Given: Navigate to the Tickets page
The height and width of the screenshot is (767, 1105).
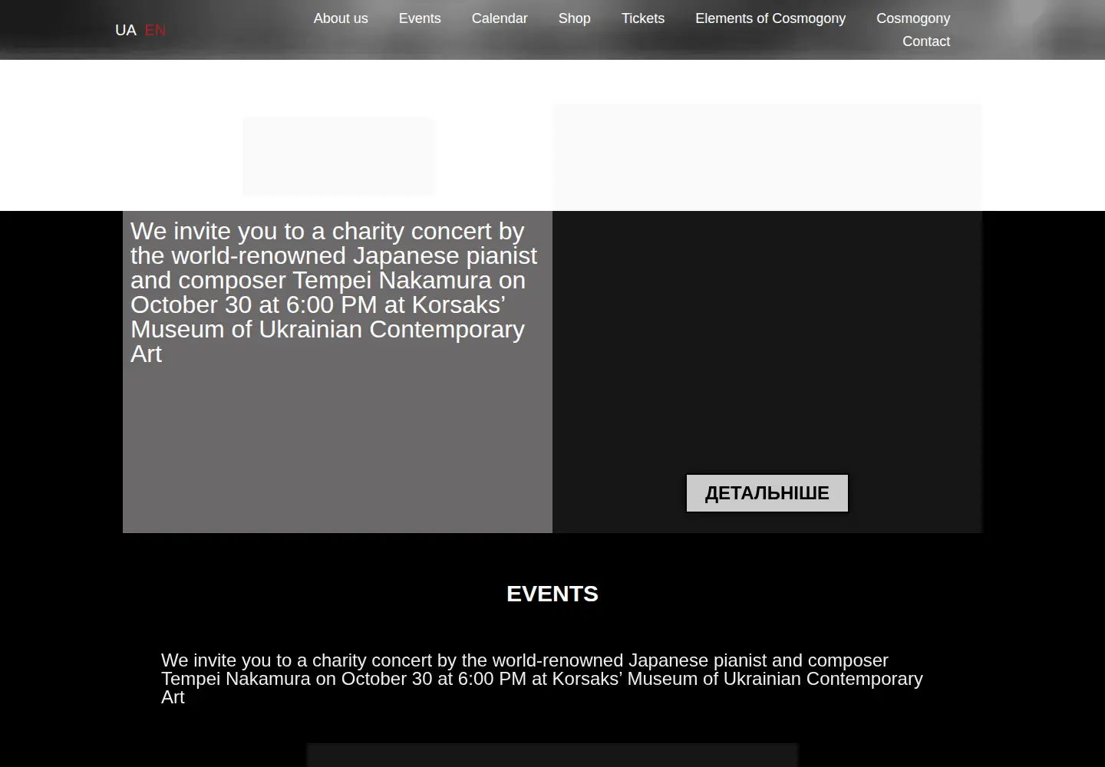Looking at the screenshot, I should 643,18.
